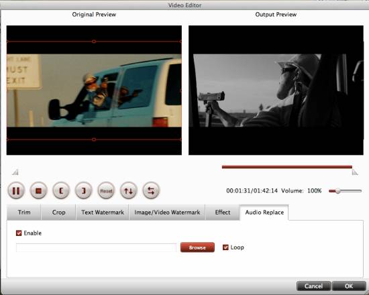
Task: Flip video horizontally with left-right arrows button
Action: (151, 190)
